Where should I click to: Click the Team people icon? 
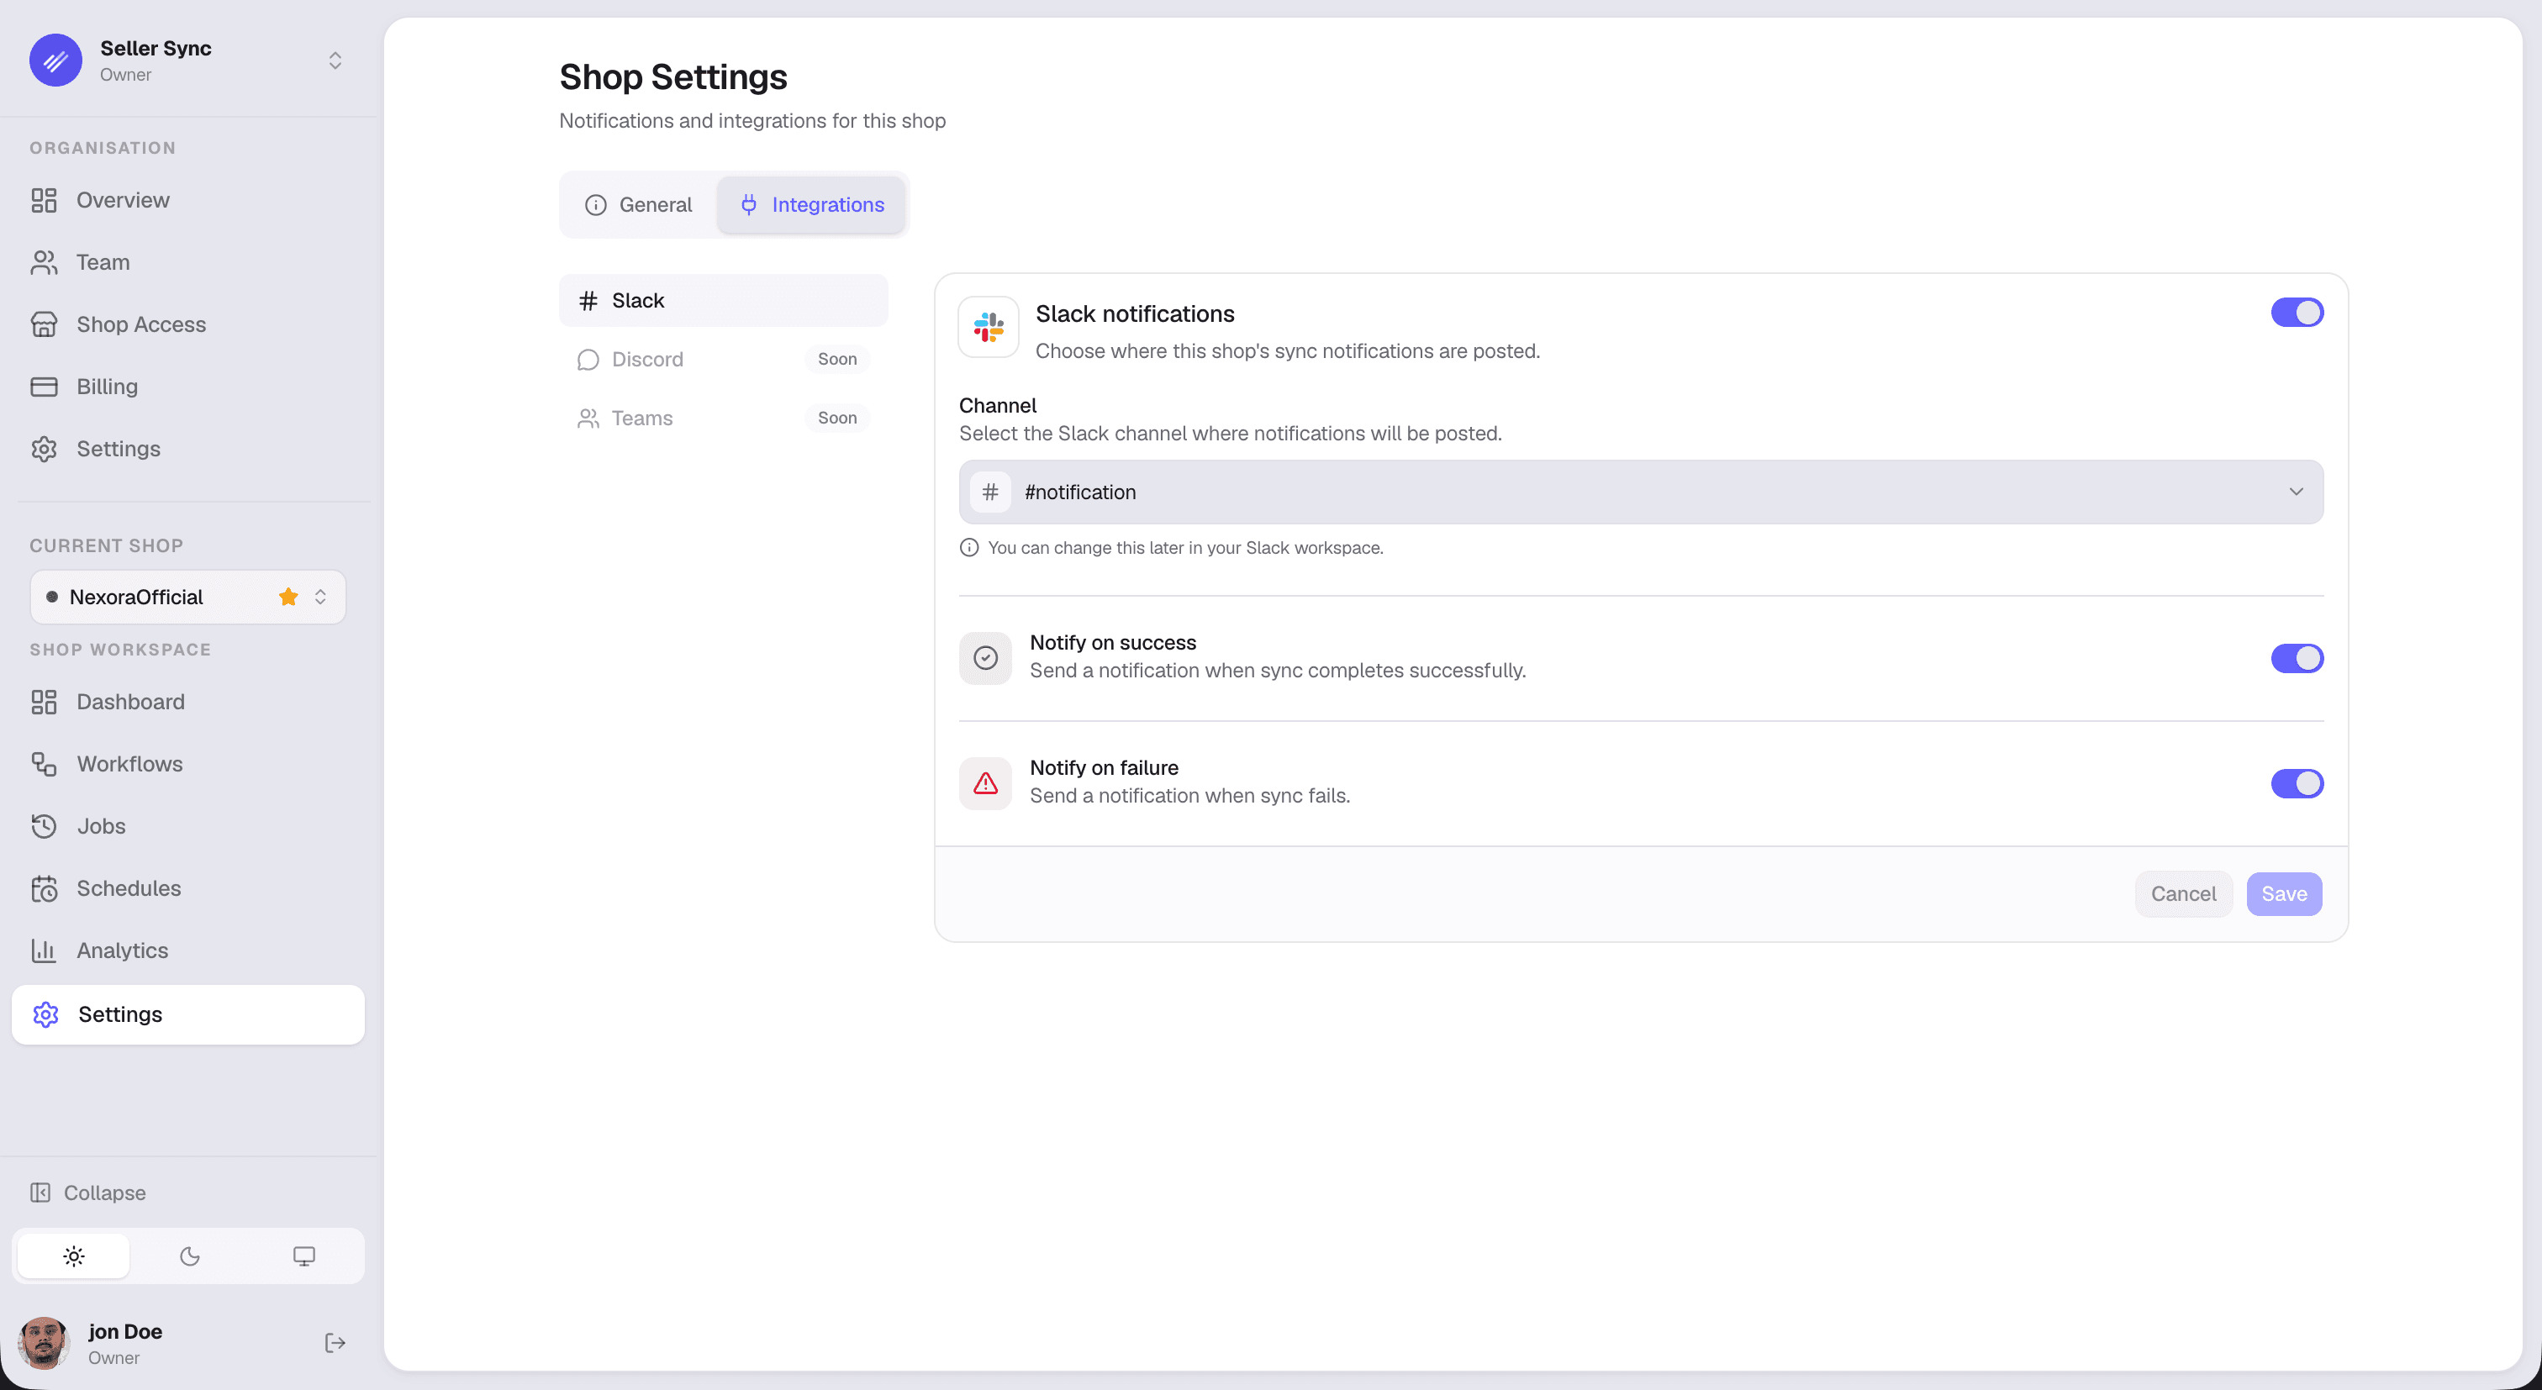45,262
